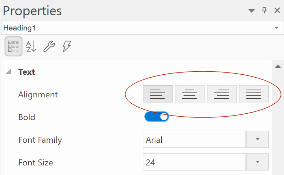Set alignment to Justify
Viewport: 284px width, 175px height.
(254, 94)
